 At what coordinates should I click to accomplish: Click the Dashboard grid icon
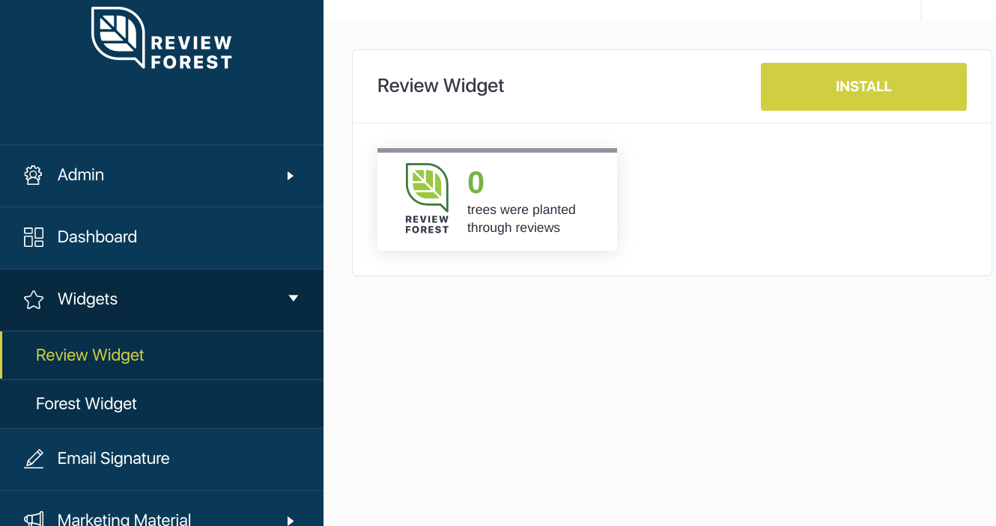pos(33,236)
